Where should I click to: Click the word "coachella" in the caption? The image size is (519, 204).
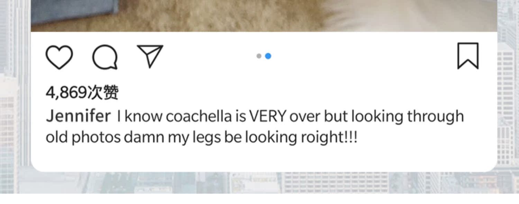(x=198, y=116)
